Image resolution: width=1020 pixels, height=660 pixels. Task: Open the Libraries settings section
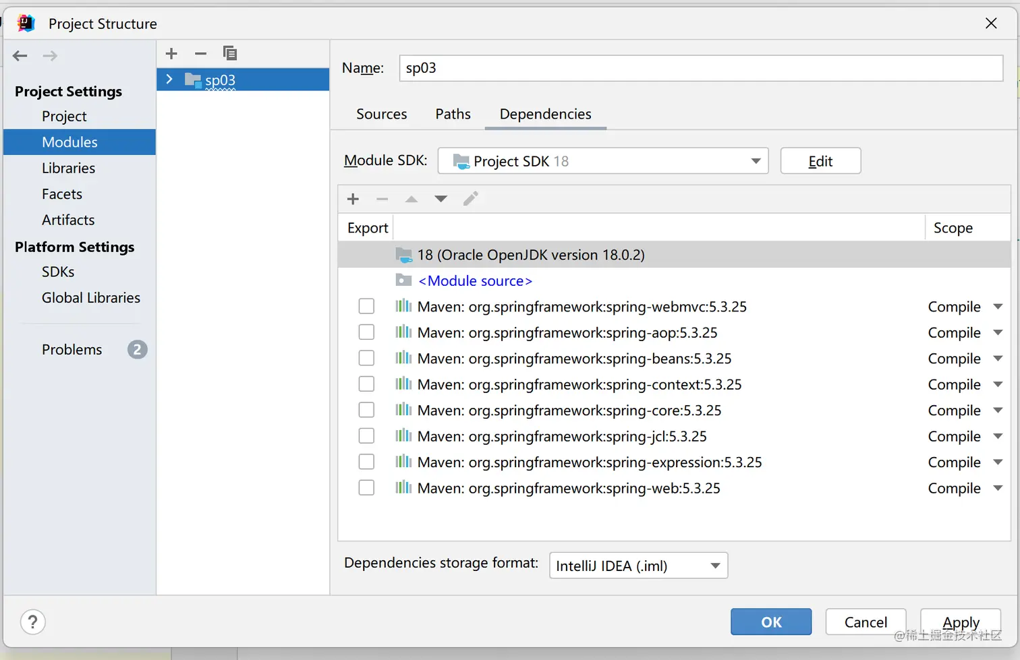68,168
